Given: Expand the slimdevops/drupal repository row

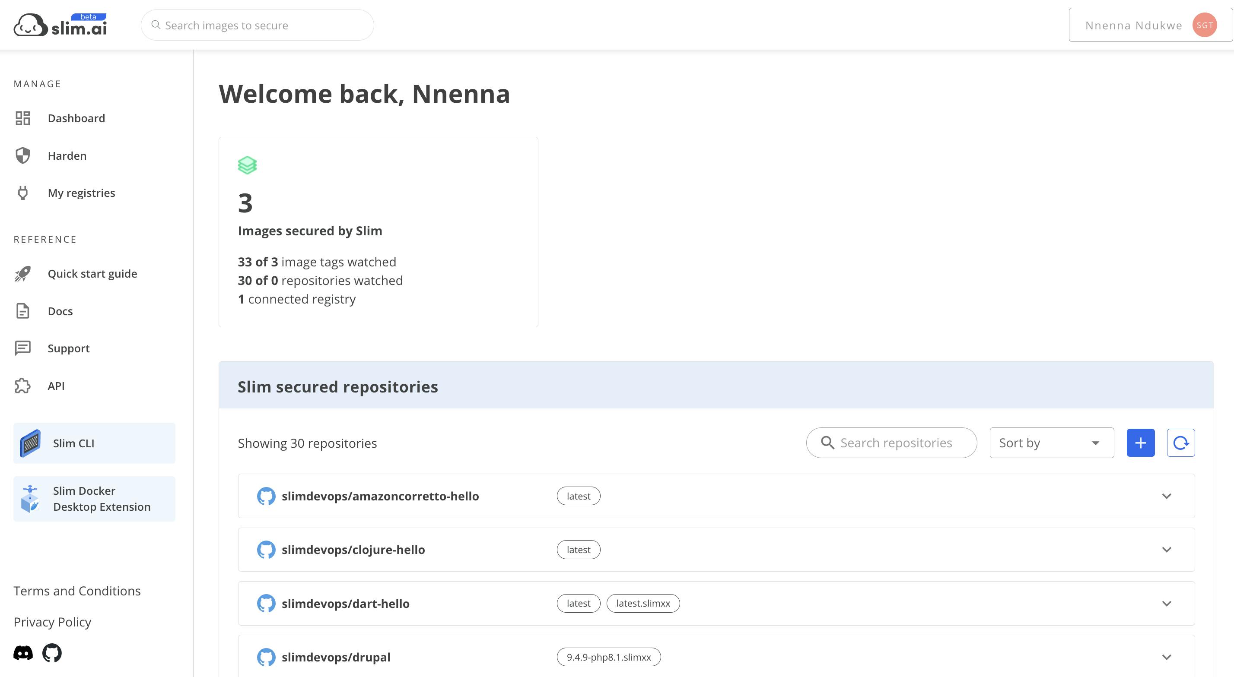Looking at the screenshot, I should pos(1167,657).
